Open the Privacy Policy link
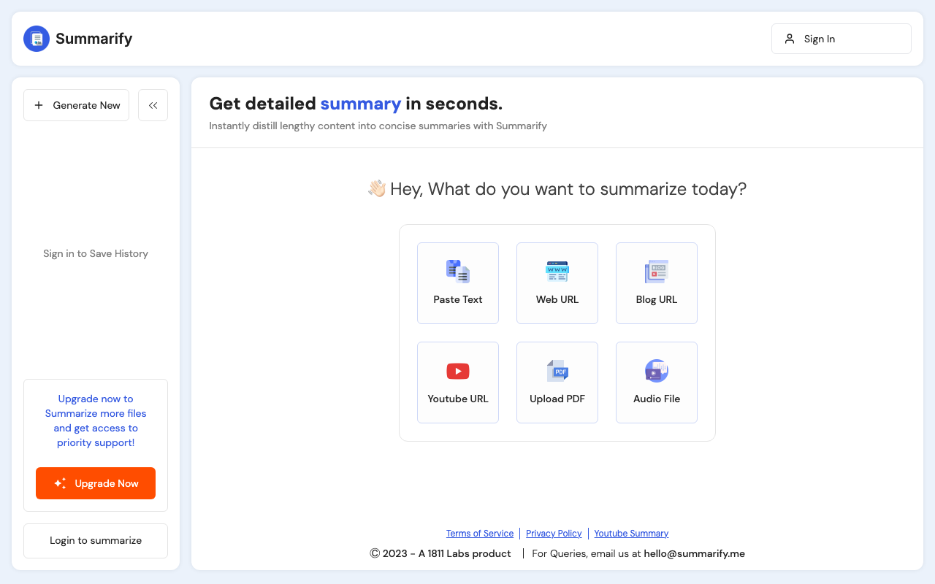Image resolution: width=935 pixels, height=584 pixels. 554,534
